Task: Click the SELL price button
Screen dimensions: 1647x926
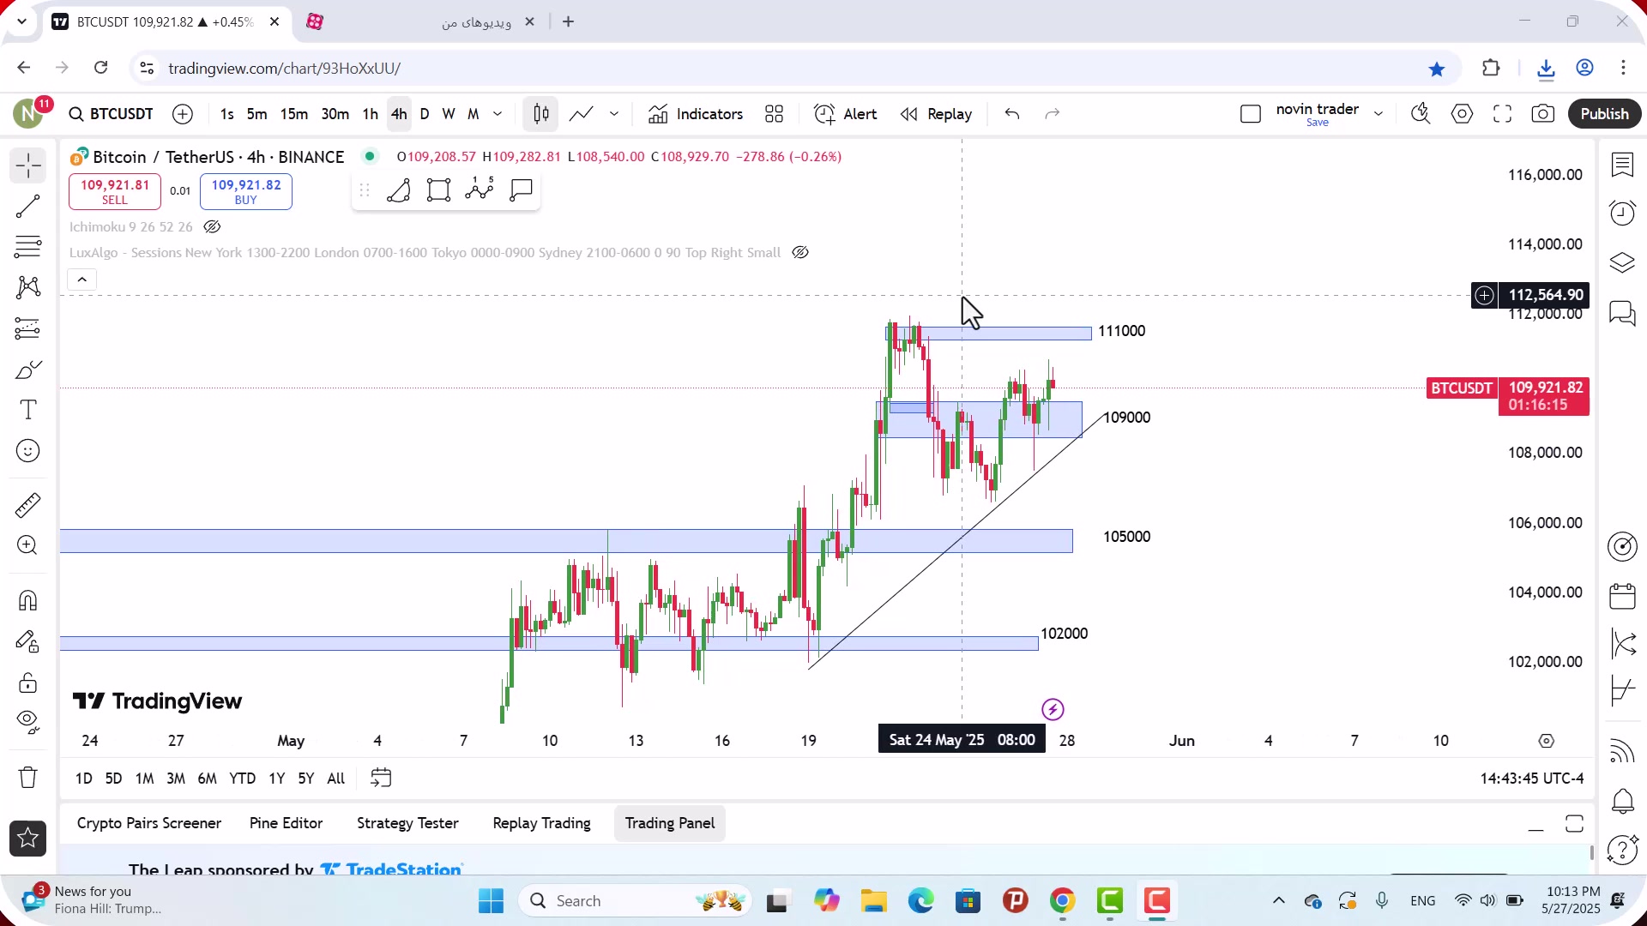Action: 115,191
